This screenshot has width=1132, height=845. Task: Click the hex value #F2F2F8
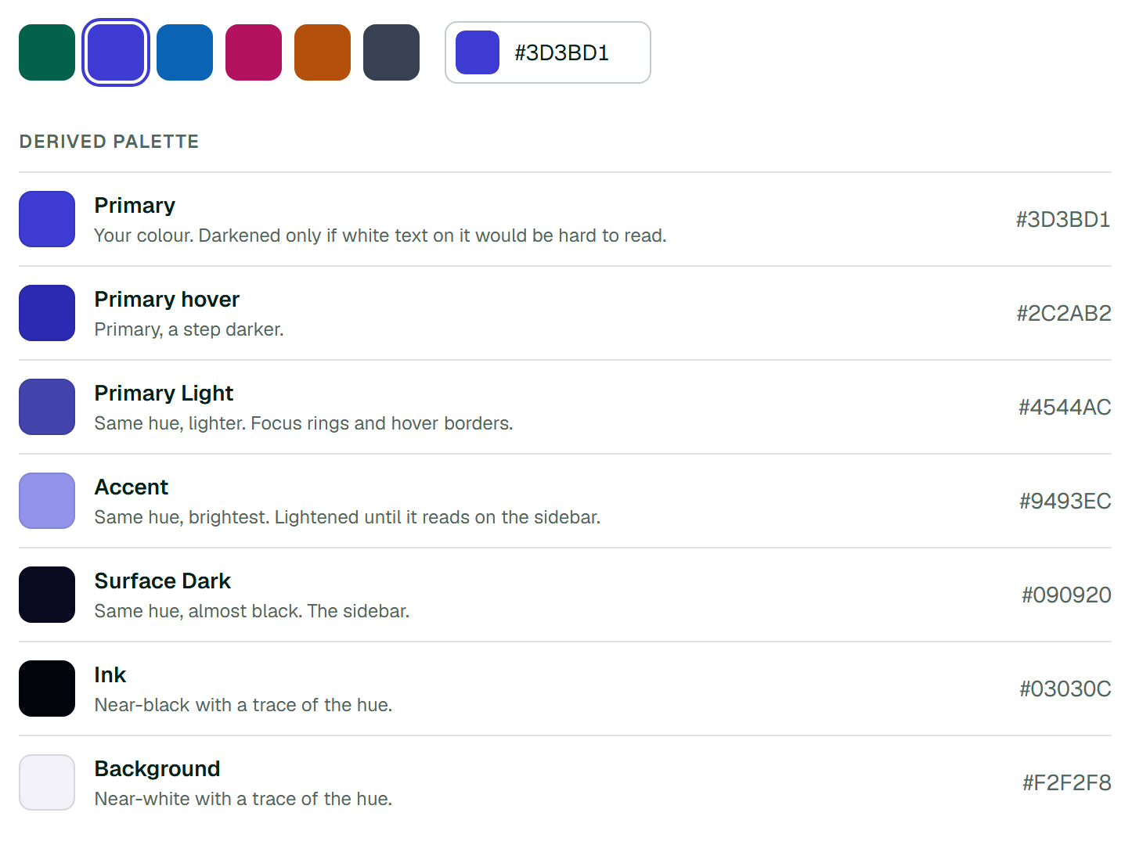click(1067, 783)
